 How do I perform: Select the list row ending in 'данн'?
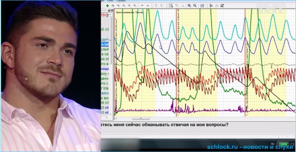[x=105, y=79]
